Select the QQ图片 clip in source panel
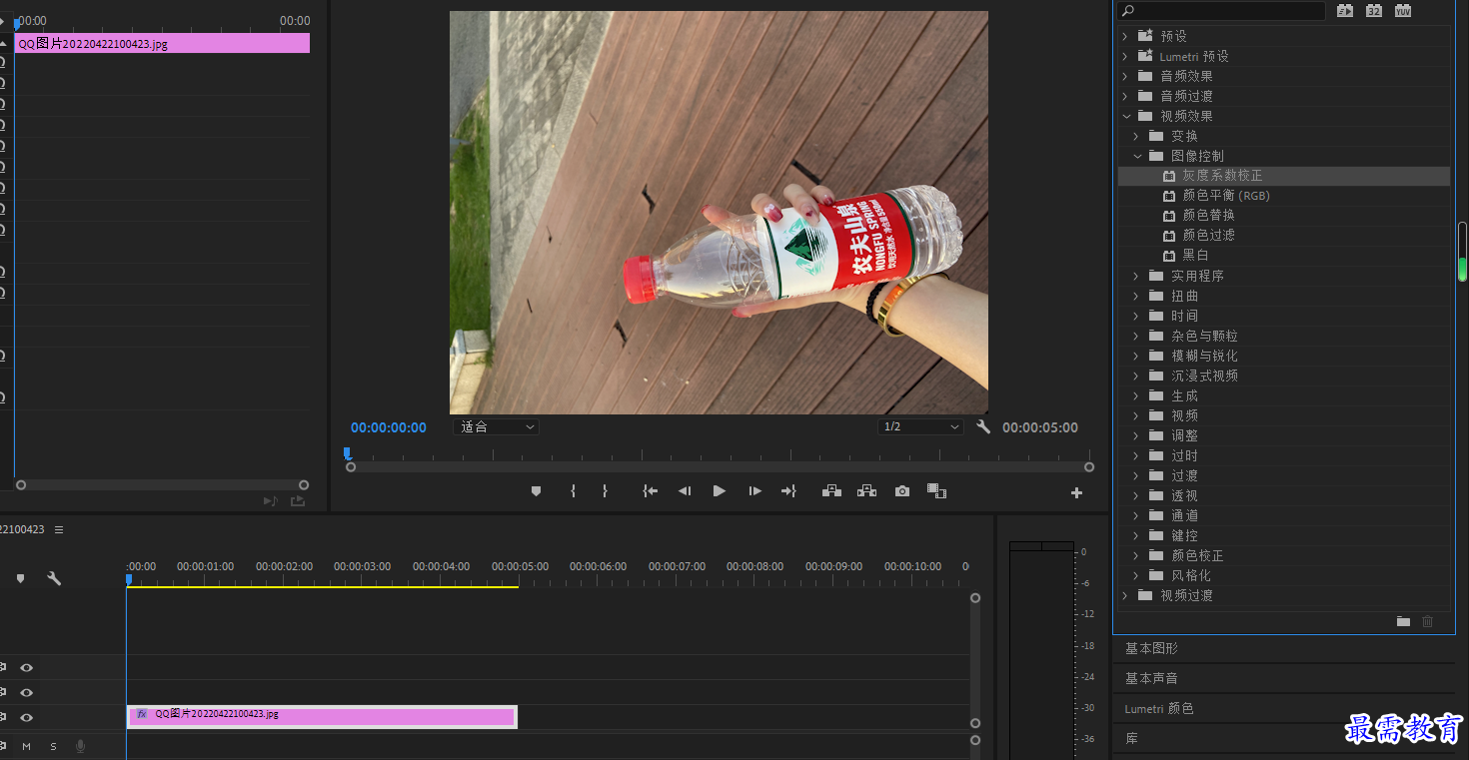This screenshot has height=760, width=1469. point(162,43)
